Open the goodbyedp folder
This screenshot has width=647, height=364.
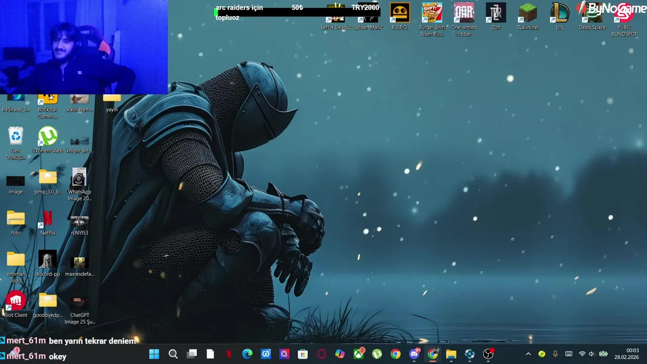pos(48,305)
